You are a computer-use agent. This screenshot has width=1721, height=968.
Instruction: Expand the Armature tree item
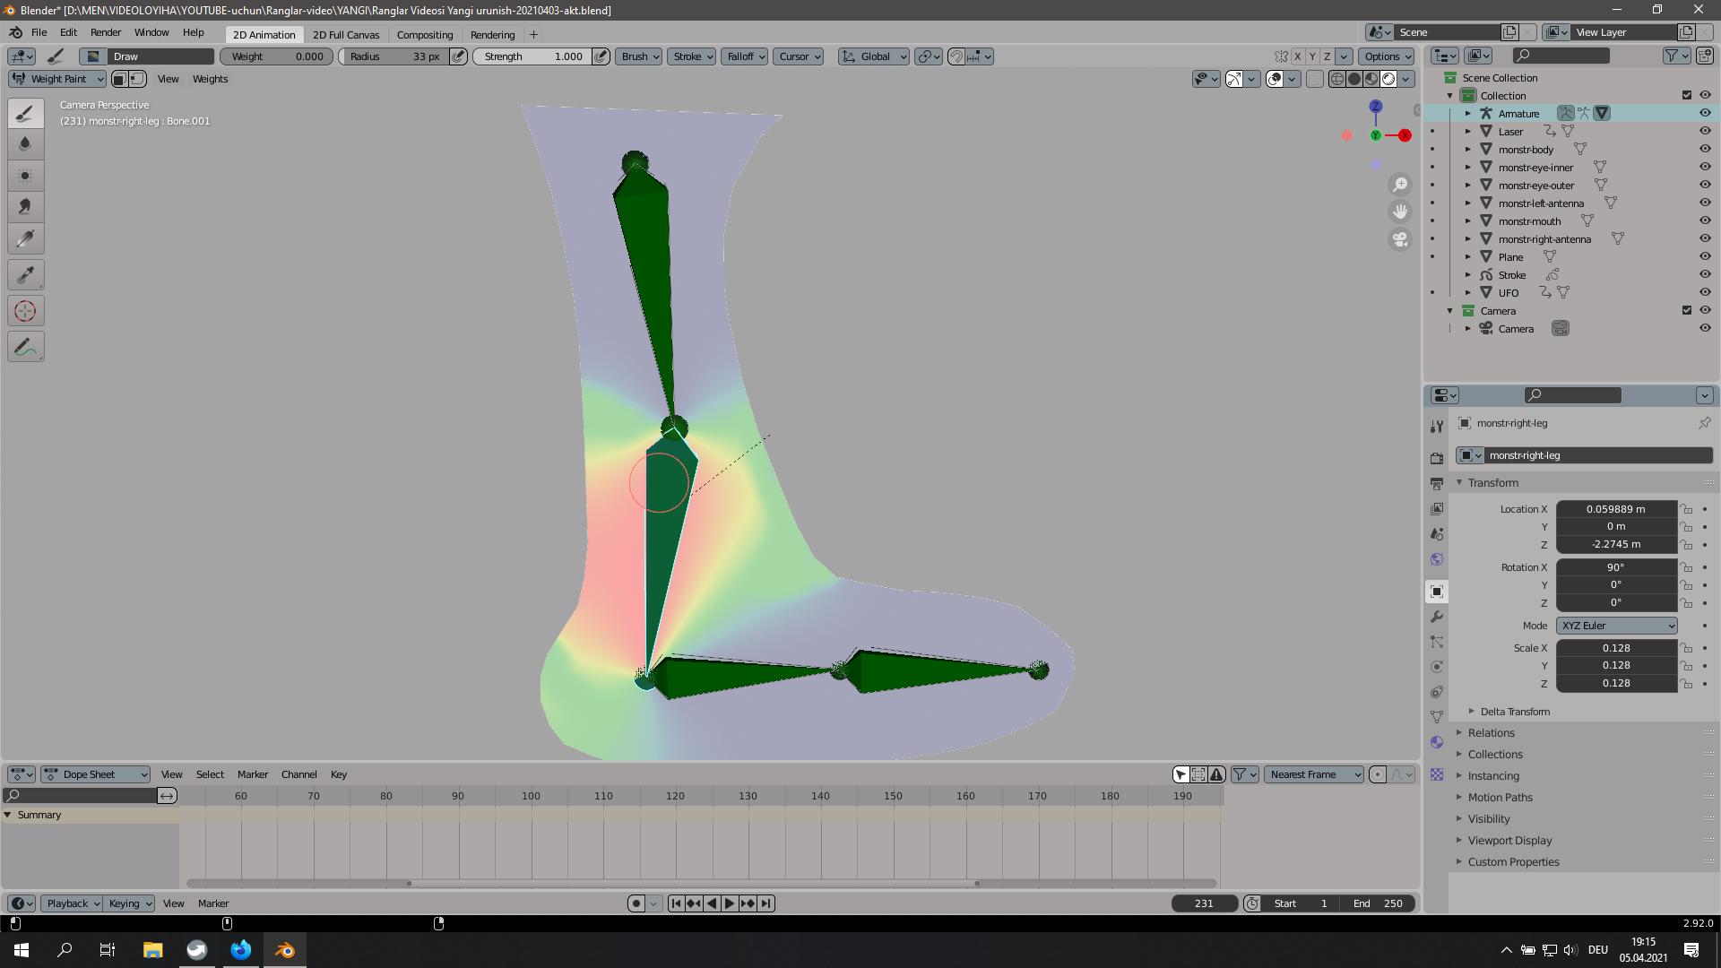coord(1468,113)
